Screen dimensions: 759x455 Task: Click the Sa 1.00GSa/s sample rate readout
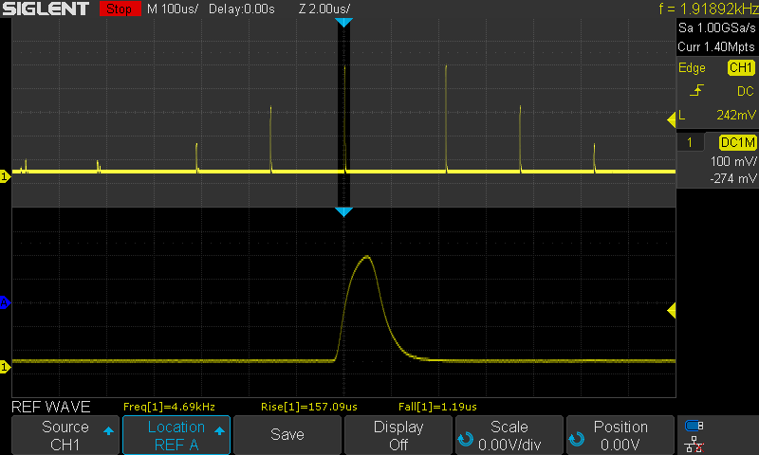(717, 28)
